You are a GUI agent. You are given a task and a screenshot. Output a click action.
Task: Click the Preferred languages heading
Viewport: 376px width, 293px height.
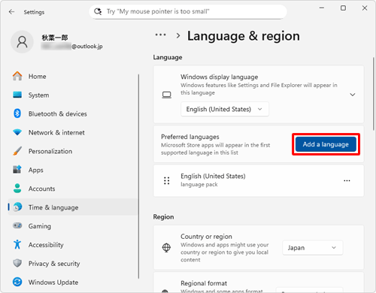point(190,137)
